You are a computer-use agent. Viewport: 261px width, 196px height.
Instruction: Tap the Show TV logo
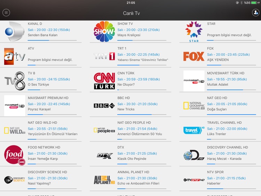104,31
